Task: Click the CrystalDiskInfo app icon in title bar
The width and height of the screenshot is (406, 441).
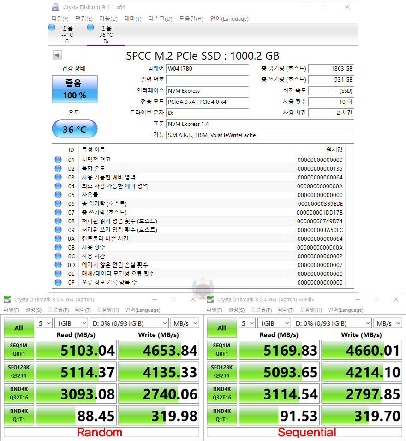Action: click(55, 7)
